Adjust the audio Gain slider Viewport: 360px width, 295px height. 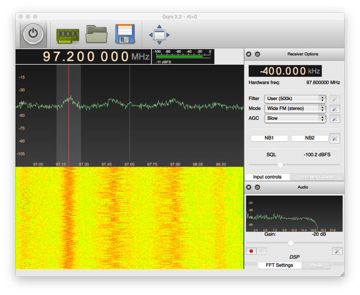291,243
